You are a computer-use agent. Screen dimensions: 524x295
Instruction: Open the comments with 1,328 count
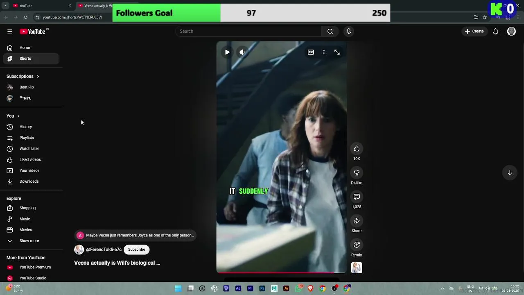(357, 197)
